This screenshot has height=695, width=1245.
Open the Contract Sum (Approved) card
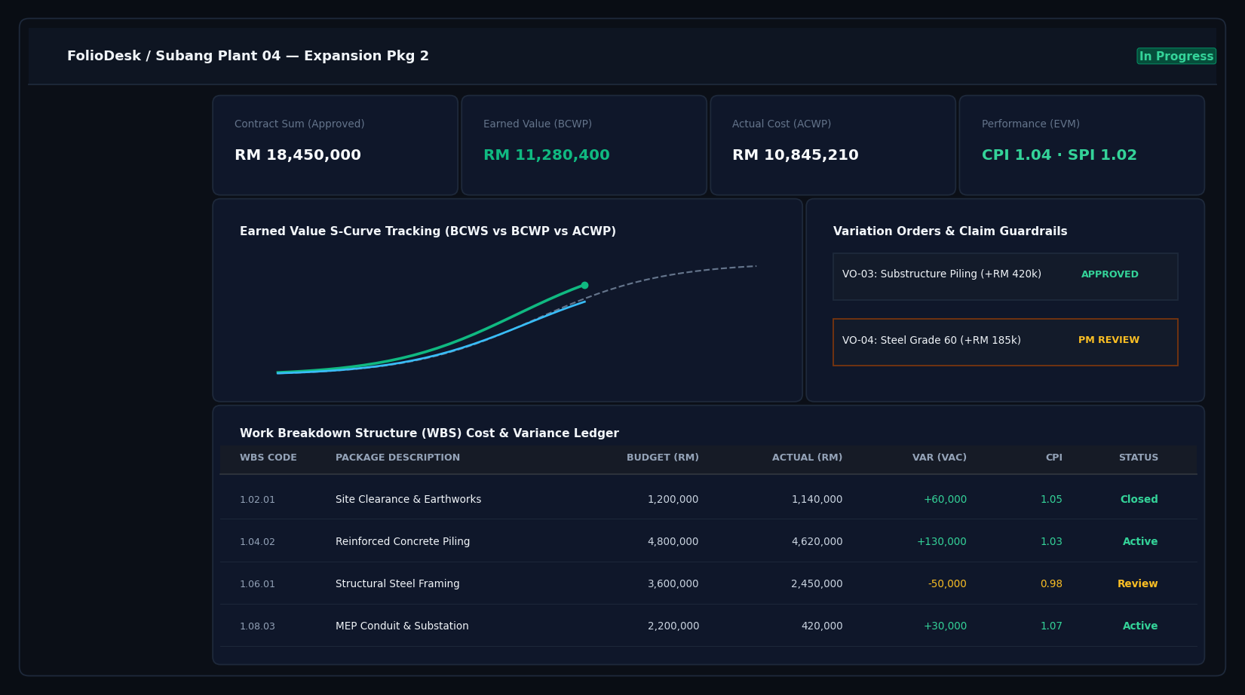336,145
